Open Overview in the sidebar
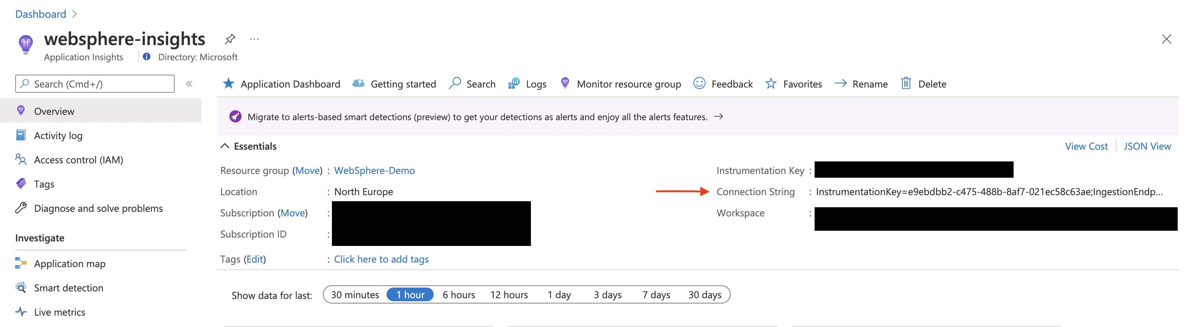The height and width of the screenshot is (327, 1194). [101, 111]
